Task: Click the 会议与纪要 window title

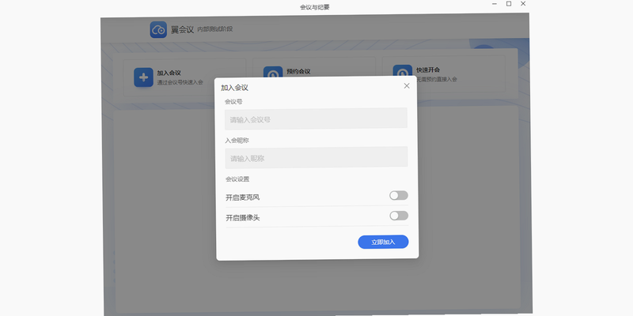Action: [x=315, y=7]
